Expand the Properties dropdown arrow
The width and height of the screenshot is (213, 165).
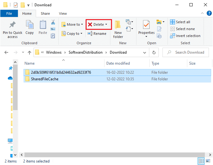click(146, 36)
